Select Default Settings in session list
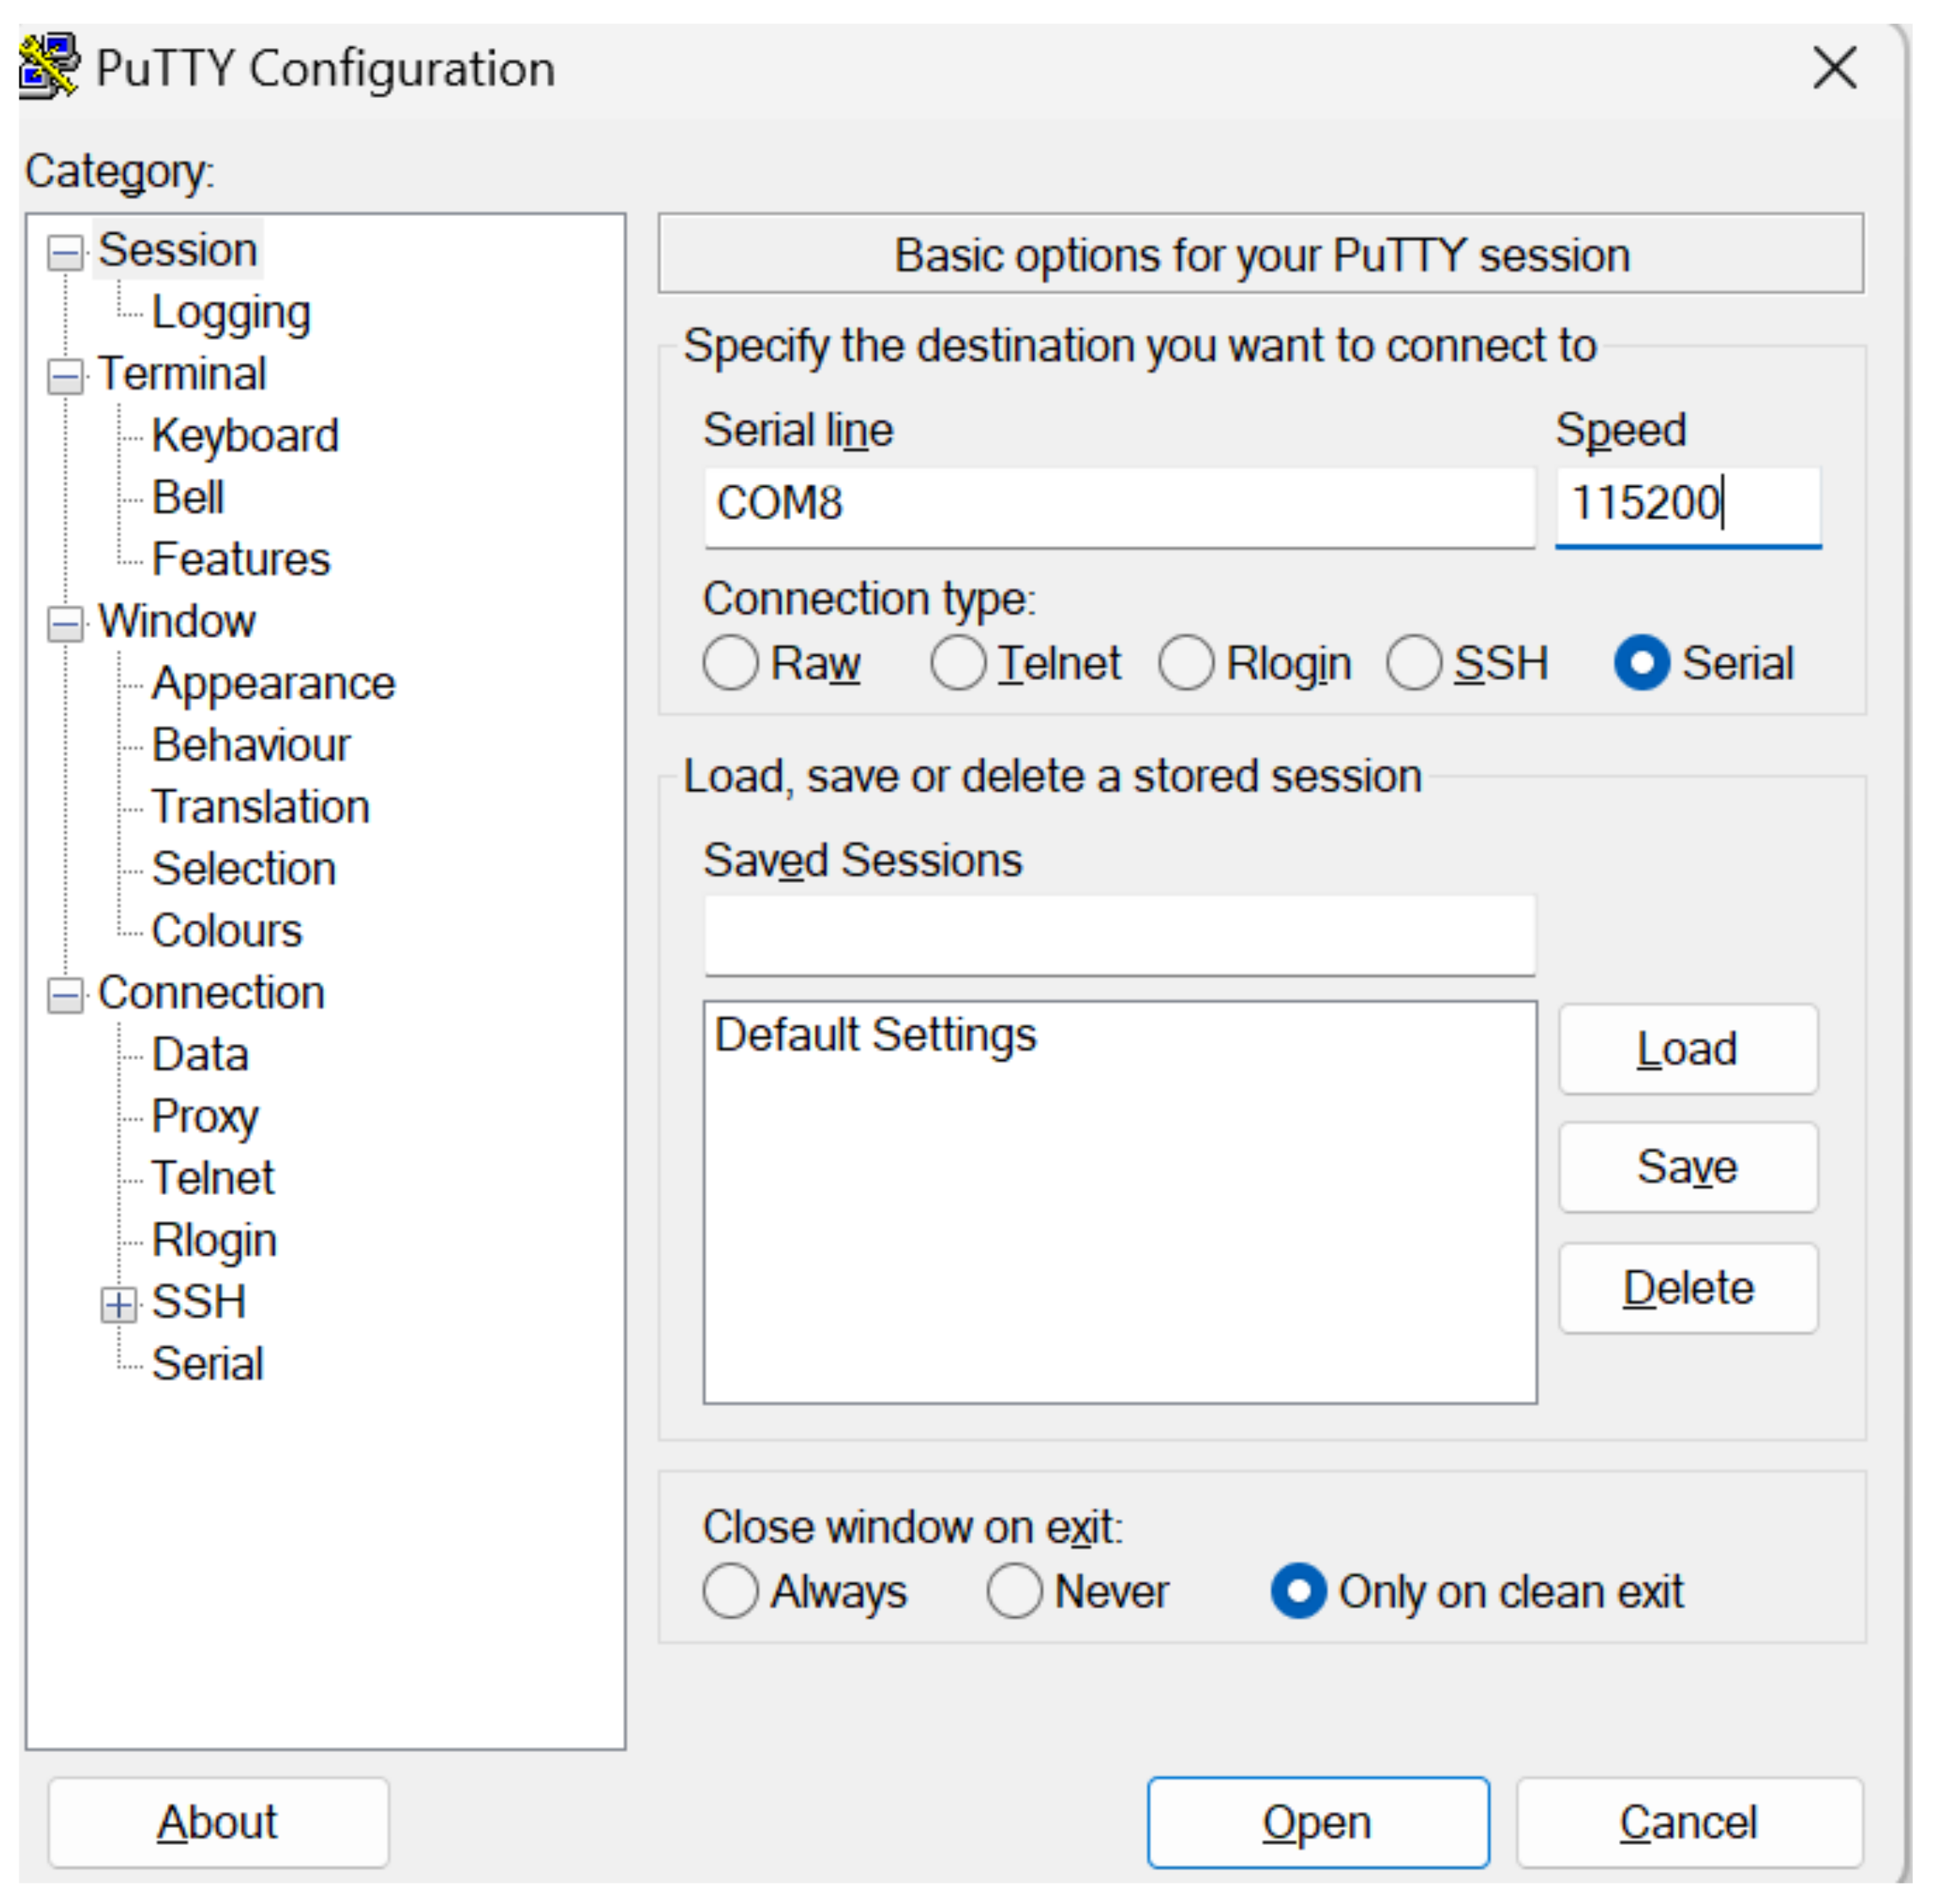 point(875,1034)
